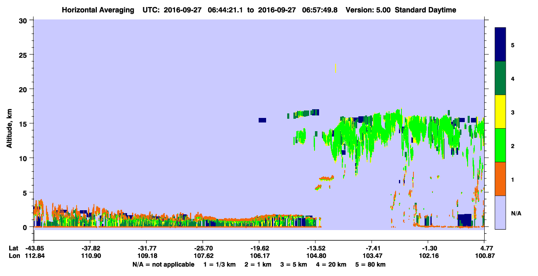Image resolution: width=538 pixels, height=276 pixels.
Task: Click the yellow color bar segment labeled 3
Action: (x=500, y=112)
